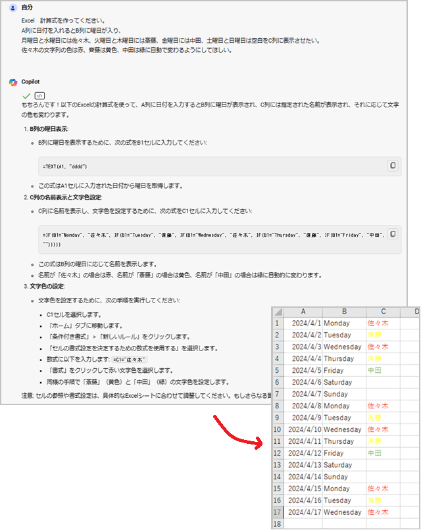Click cell B6 showing Saturday
Image resolution: width=421 pixels, height=530 pixels.
[x=344, y=382]
